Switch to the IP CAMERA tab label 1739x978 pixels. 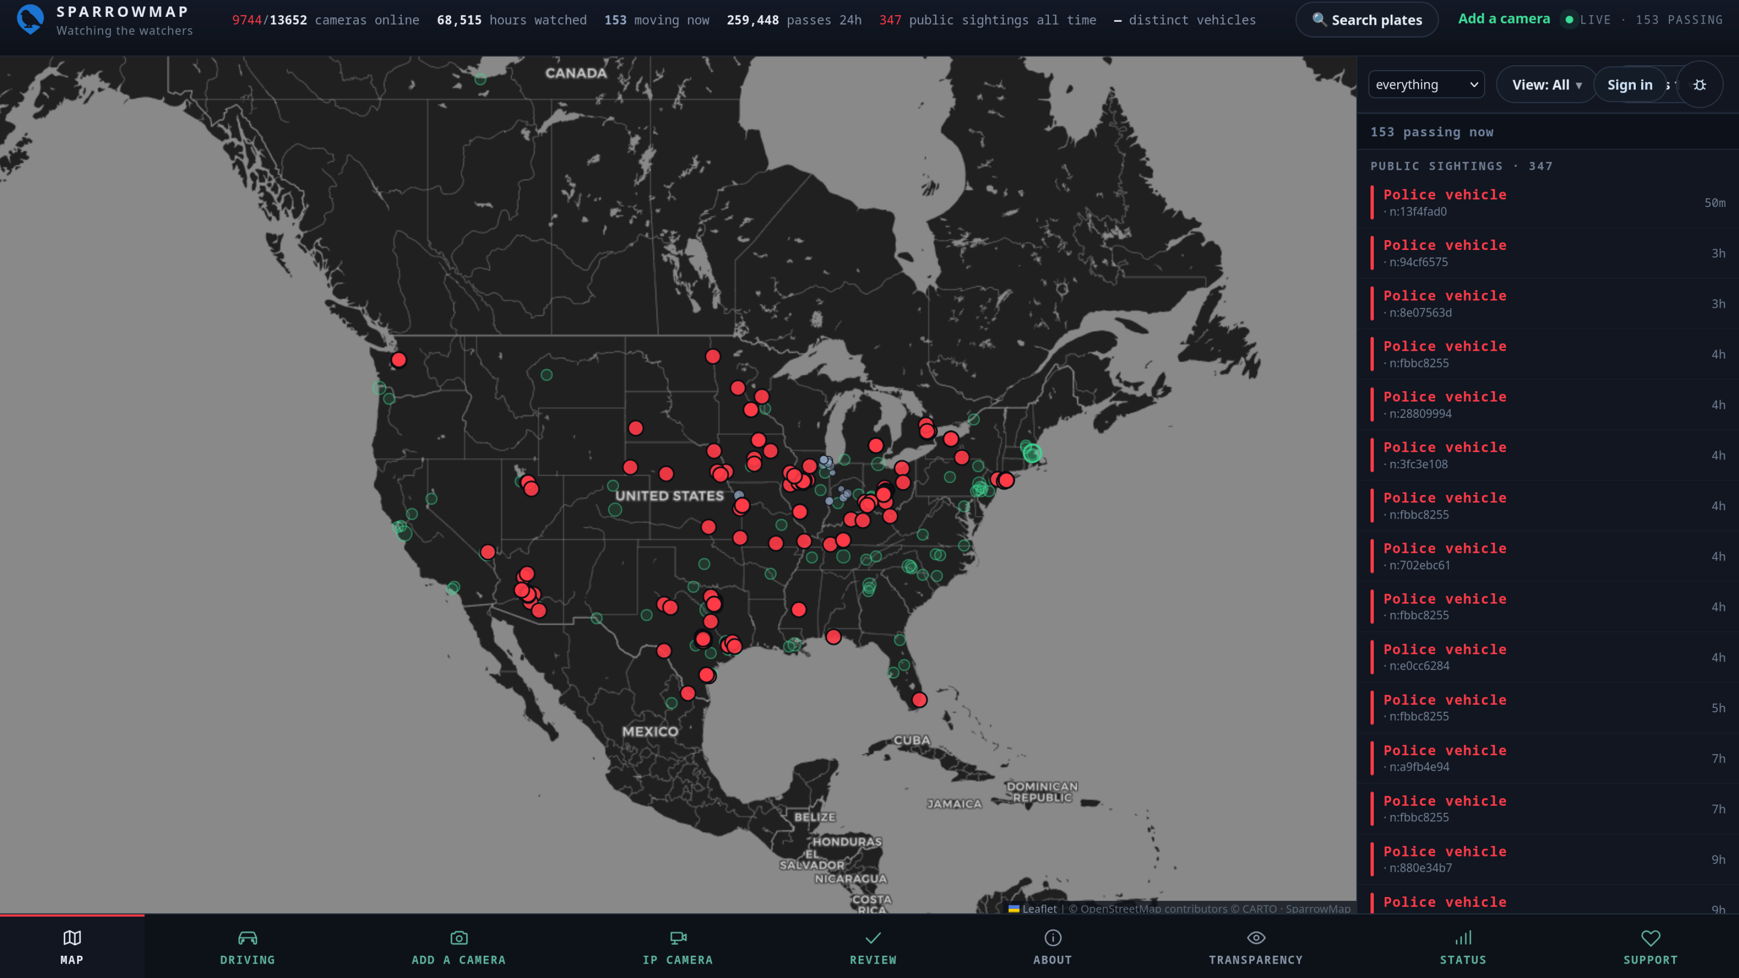pyautogui.click(x=678, y=960)
